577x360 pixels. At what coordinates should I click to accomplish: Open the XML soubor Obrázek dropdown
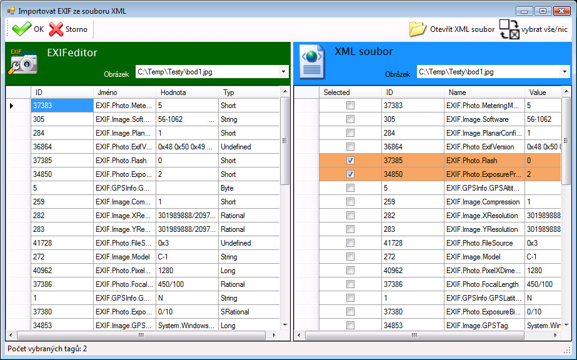click(x=564, y=72)
